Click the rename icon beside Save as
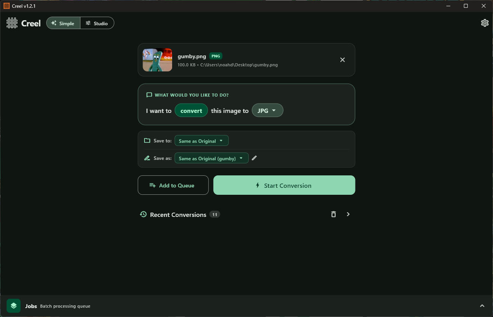This screenshot has width=493, height=317. click(147, 158)
